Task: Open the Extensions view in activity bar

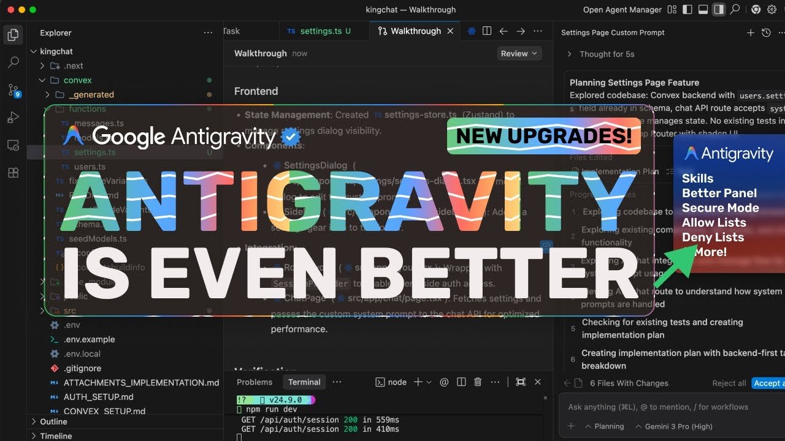Action: click(13, 173)
